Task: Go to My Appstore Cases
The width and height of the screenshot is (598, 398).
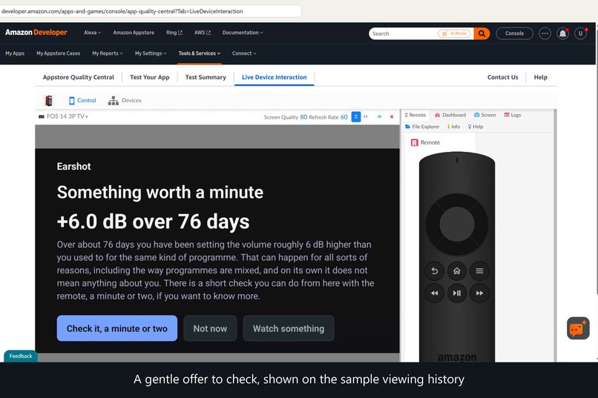Action: [x=59, y=53]
